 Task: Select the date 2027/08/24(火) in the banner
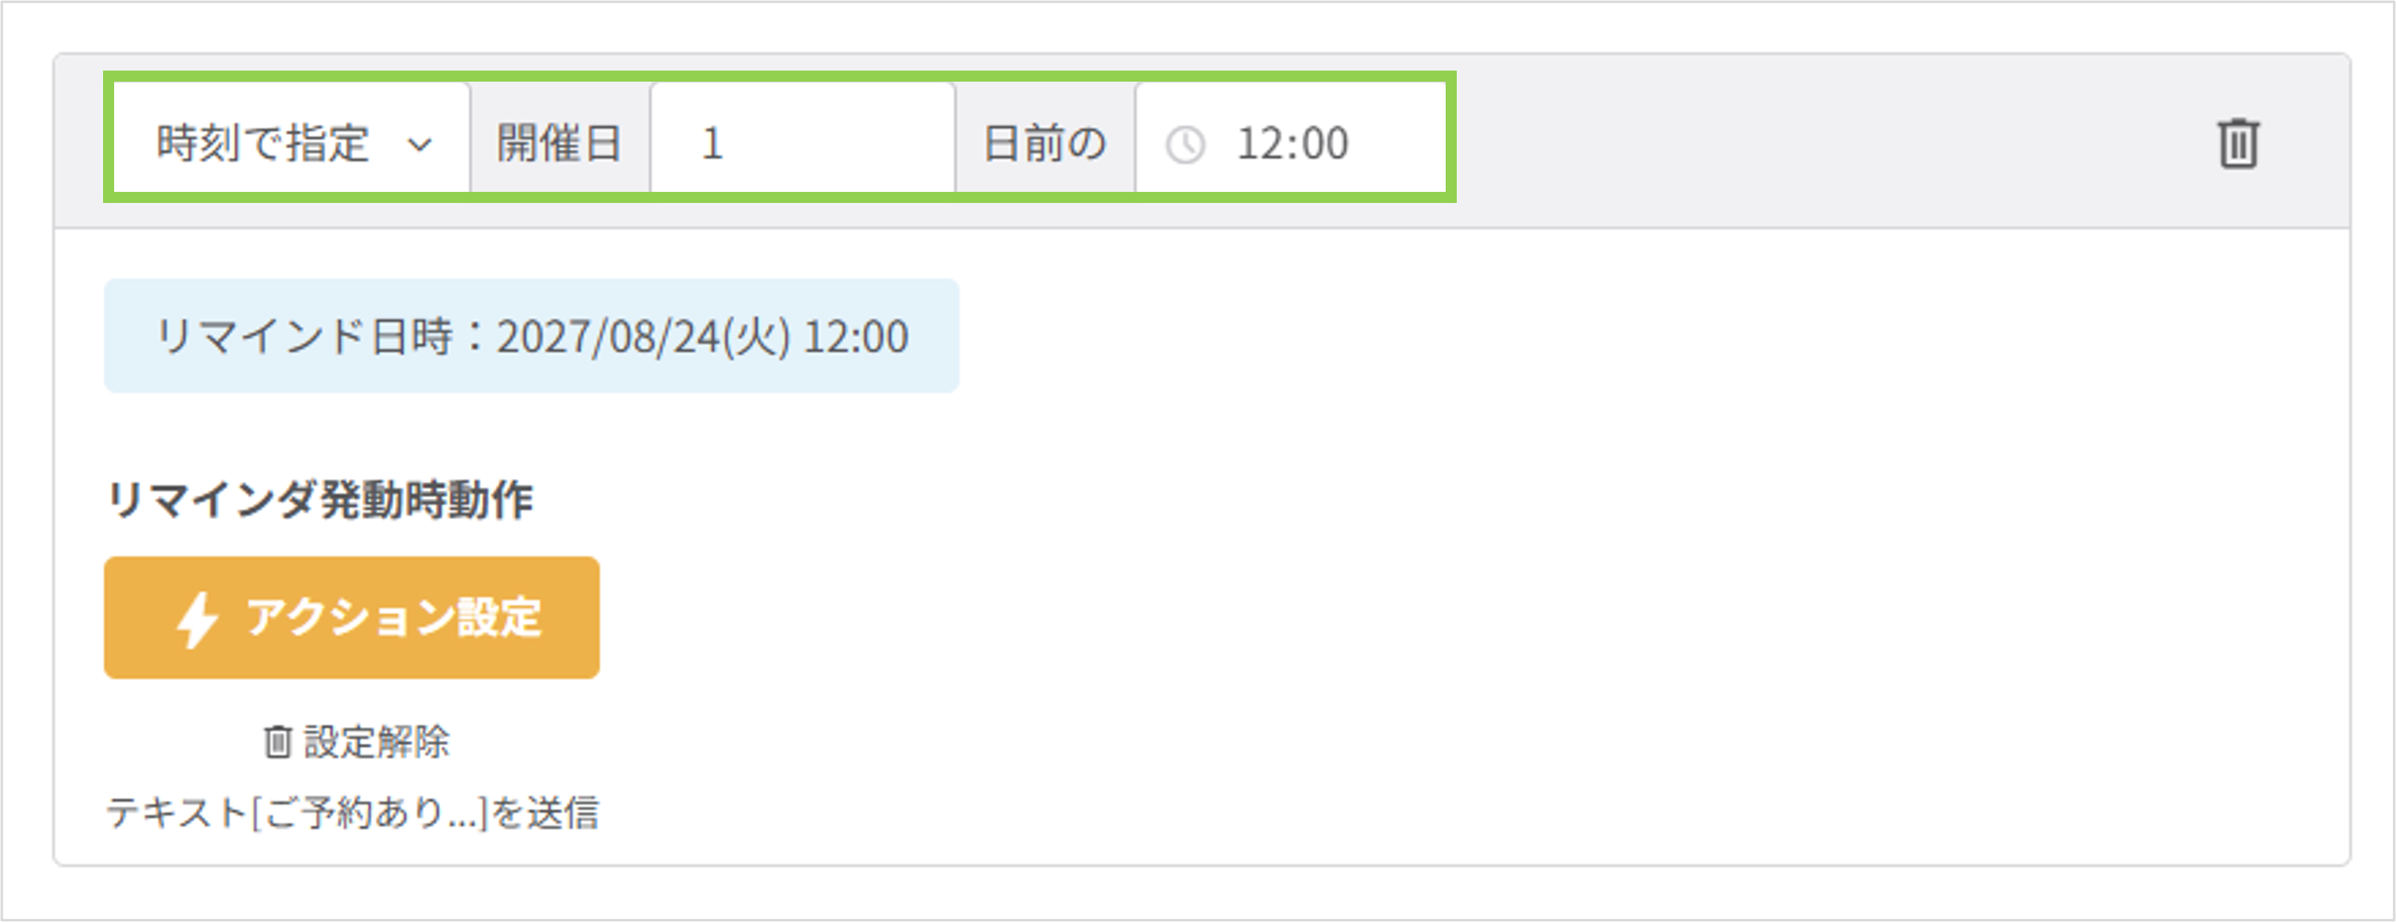pyautogui.click(x=644, y=336)
